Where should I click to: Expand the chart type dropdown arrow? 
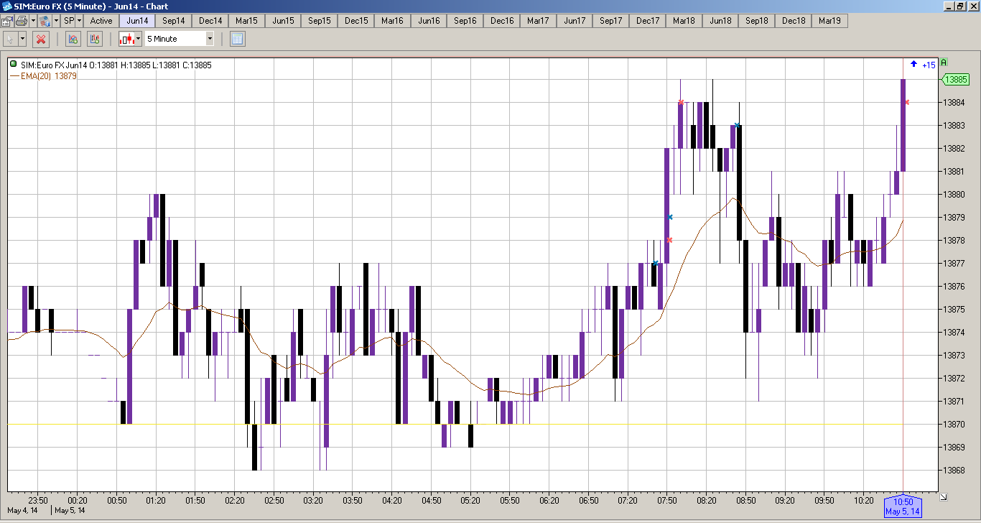[138, 39]
